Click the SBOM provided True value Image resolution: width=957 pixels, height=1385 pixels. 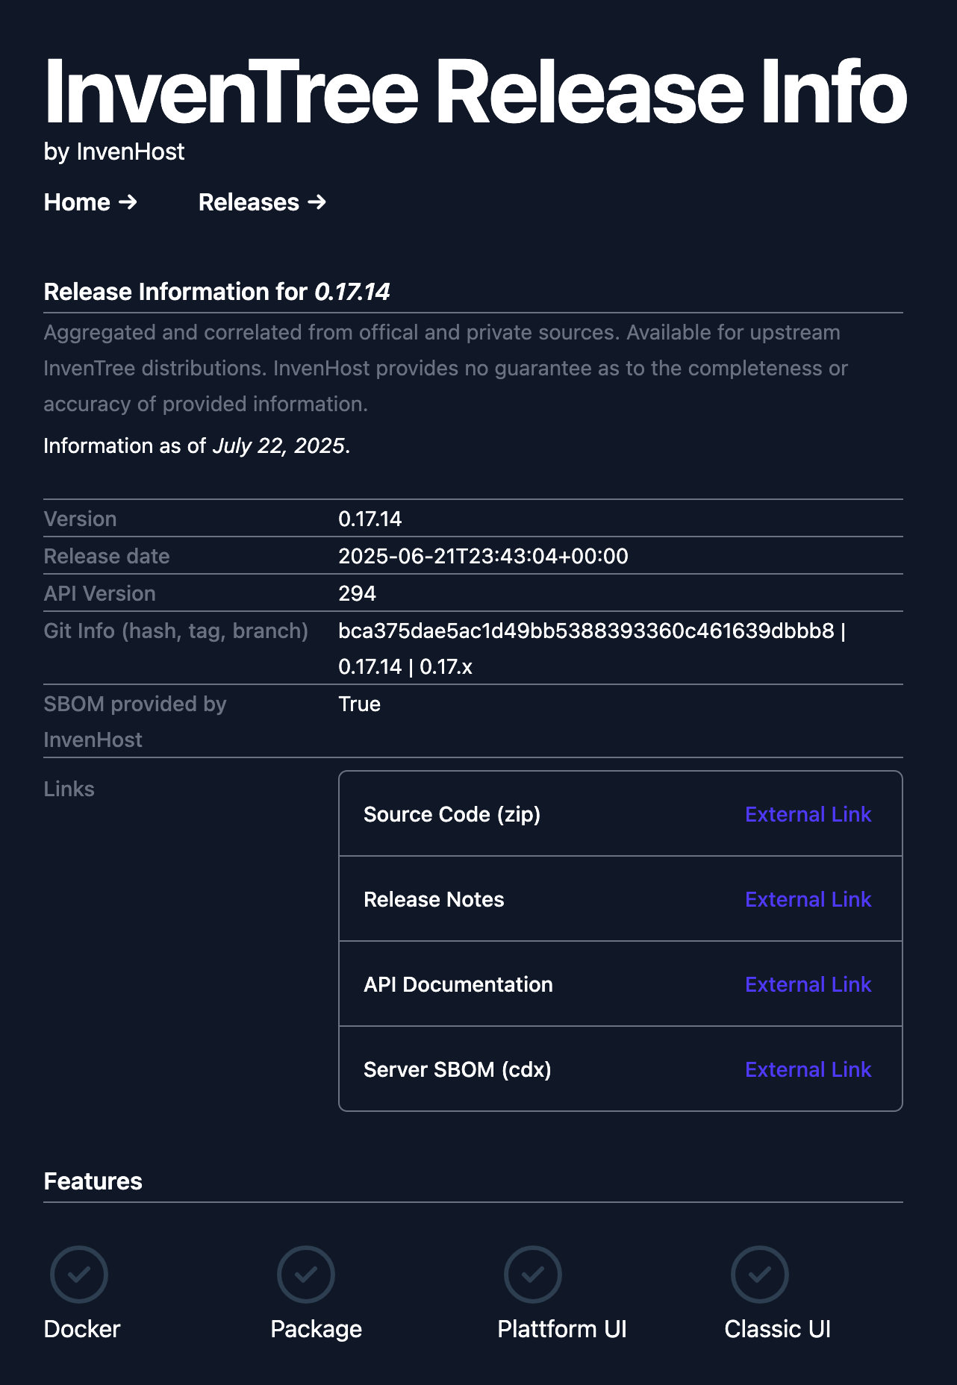[x=359, y=704]
